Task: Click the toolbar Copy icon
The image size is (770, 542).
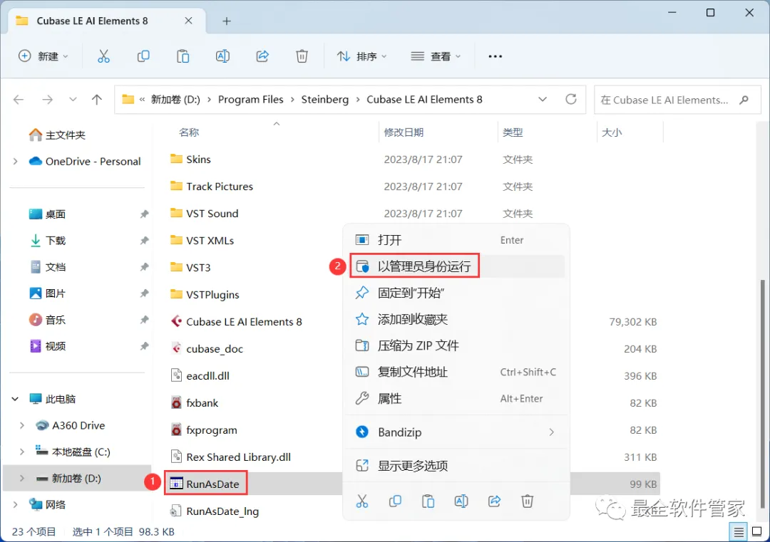Action: [x=143, y=56]
